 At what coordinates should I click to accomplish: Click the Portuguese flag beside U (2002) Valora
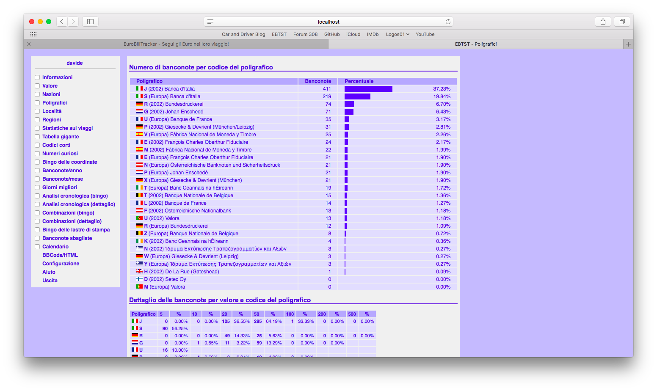point(139,218)
